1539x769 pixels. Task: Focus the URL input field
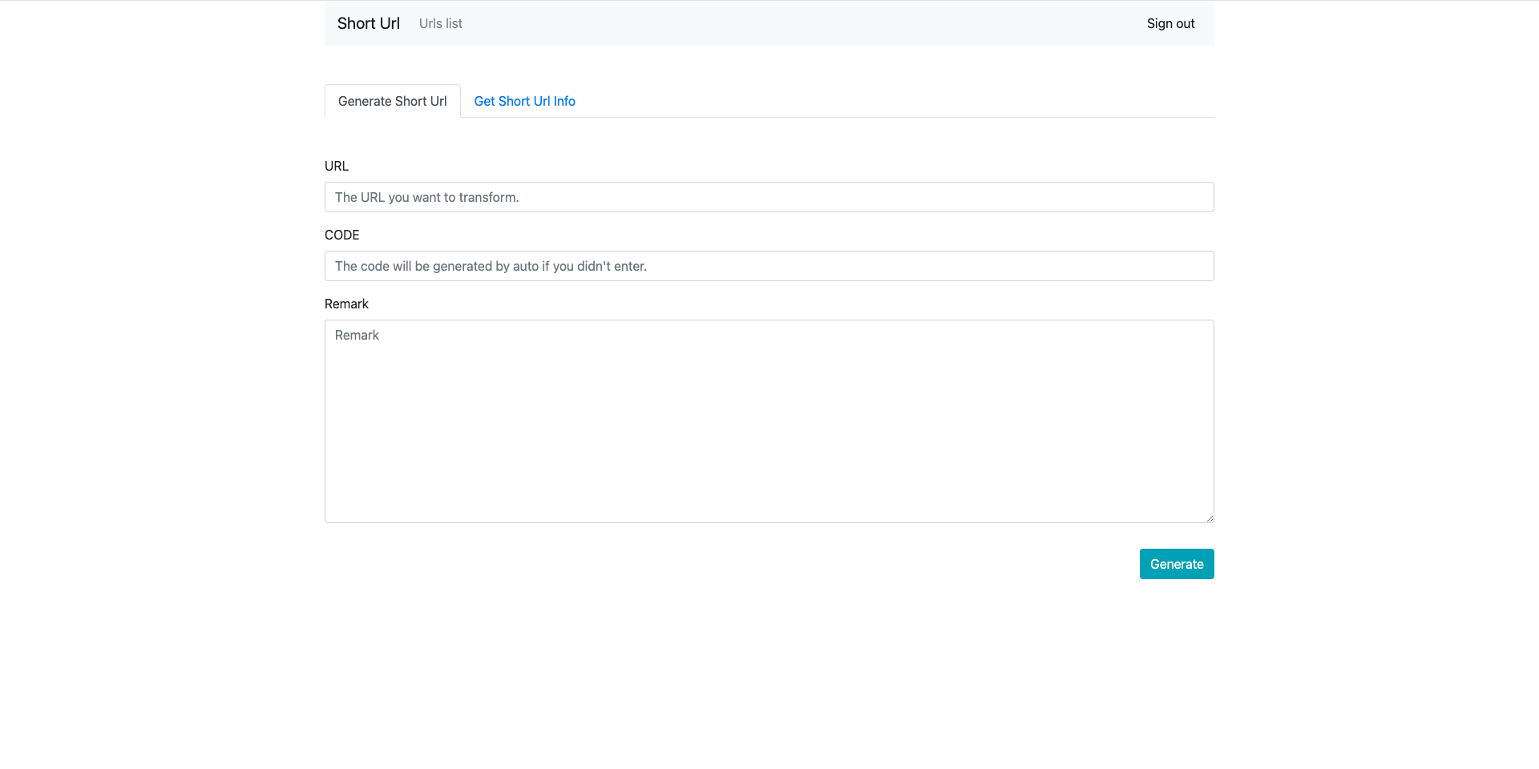tap(769, 197)
